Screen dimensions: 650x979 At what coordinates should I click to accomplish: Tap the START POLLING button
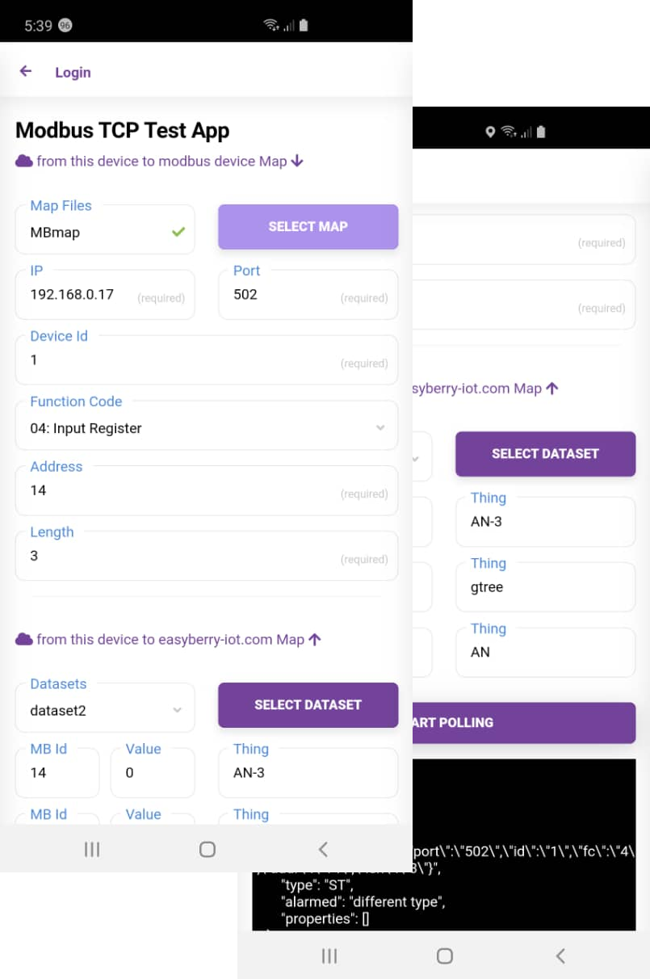pyautogui.click(x=524, y=722)
